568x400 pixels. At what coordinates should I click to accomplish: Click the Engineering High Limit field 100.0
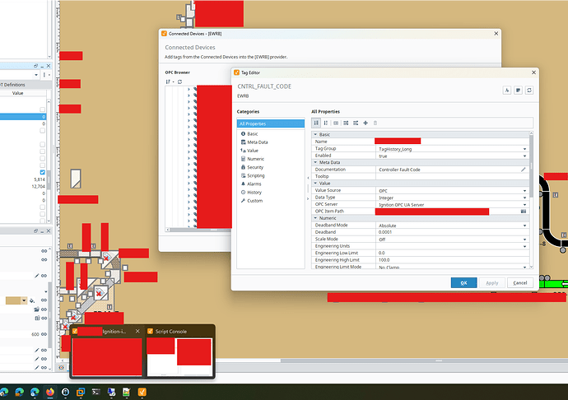click(452, 260)
